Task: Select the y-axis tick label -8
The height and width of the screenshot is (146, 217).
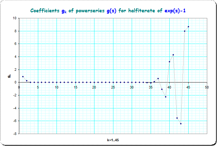Action: (15, 134)
